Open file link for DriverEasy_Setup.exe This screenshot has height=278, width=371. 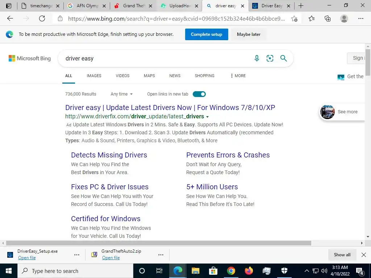tap(27, 258)
